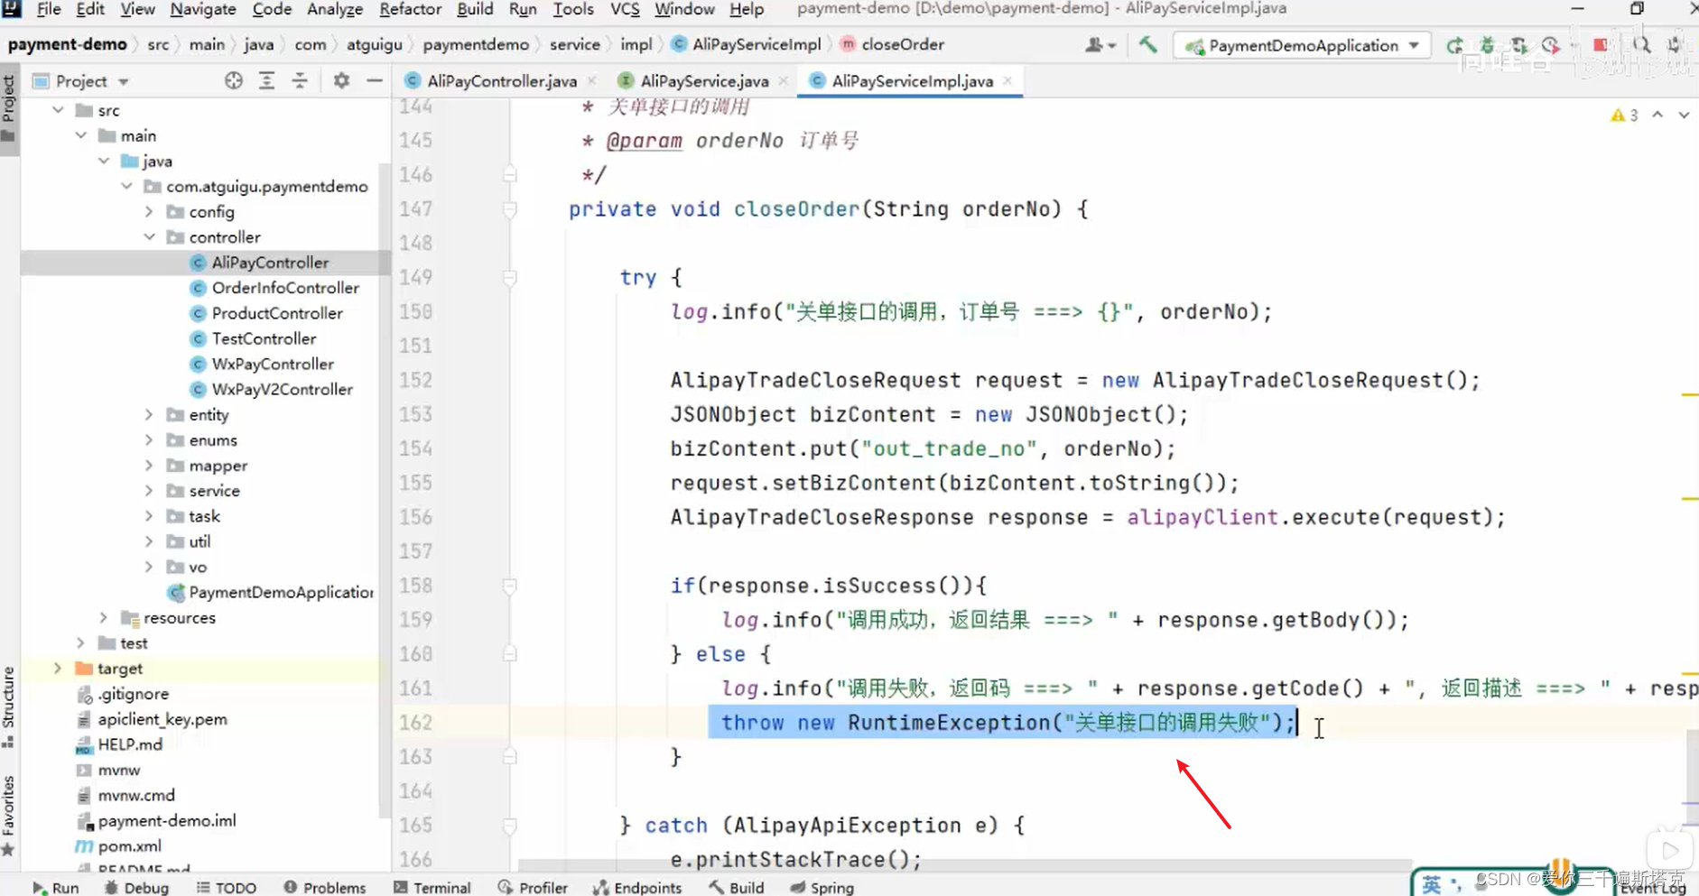Viewport: 1699px width, 896px height.
Task: Toggle fold marker at line 158
Action: (510, 587)
